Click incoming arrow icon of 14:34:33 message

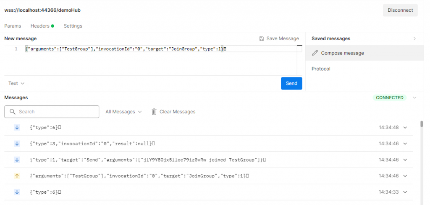tap(17, 192)
